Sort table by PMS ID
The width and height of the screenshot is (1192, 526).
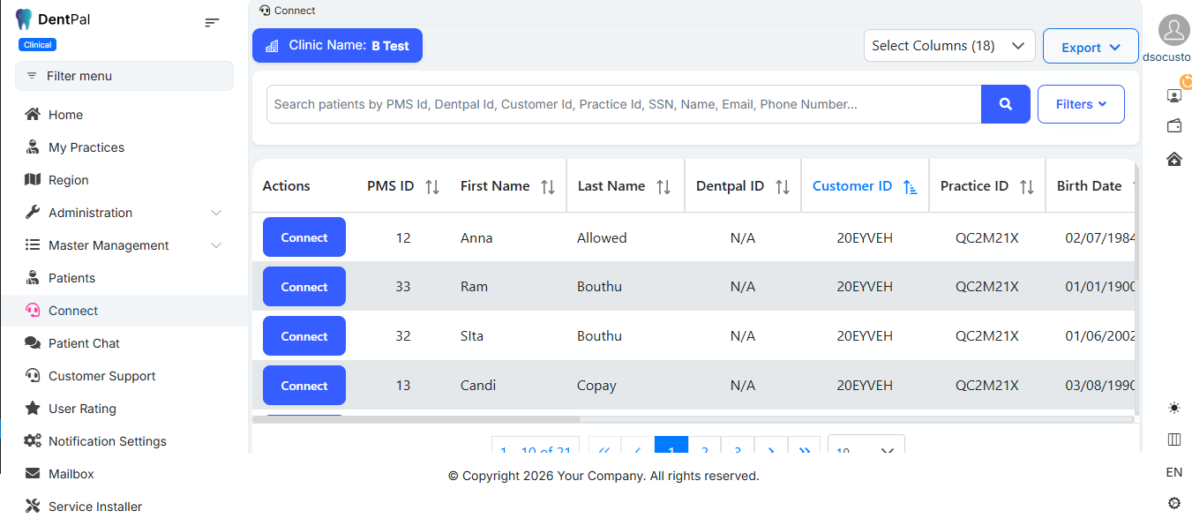[x=432, y=186]
